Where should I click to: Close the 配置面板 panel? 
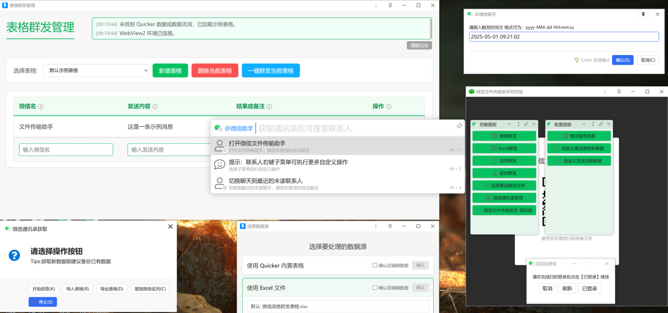608,124
